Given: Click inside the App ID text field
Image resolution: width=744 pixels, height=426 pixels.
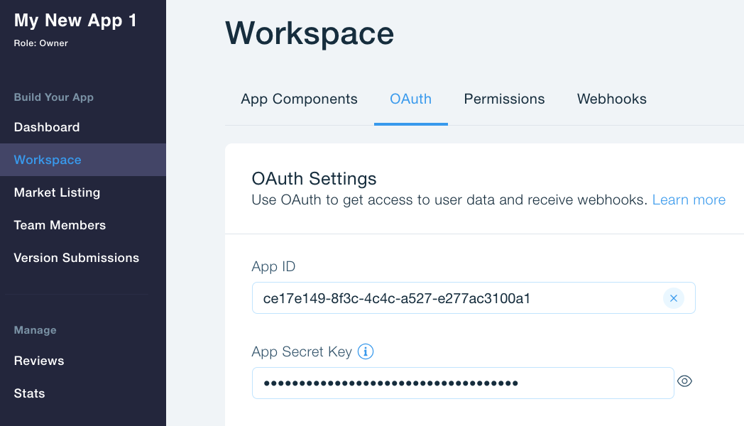Looking at the screenshot, I should click(454, 298).
